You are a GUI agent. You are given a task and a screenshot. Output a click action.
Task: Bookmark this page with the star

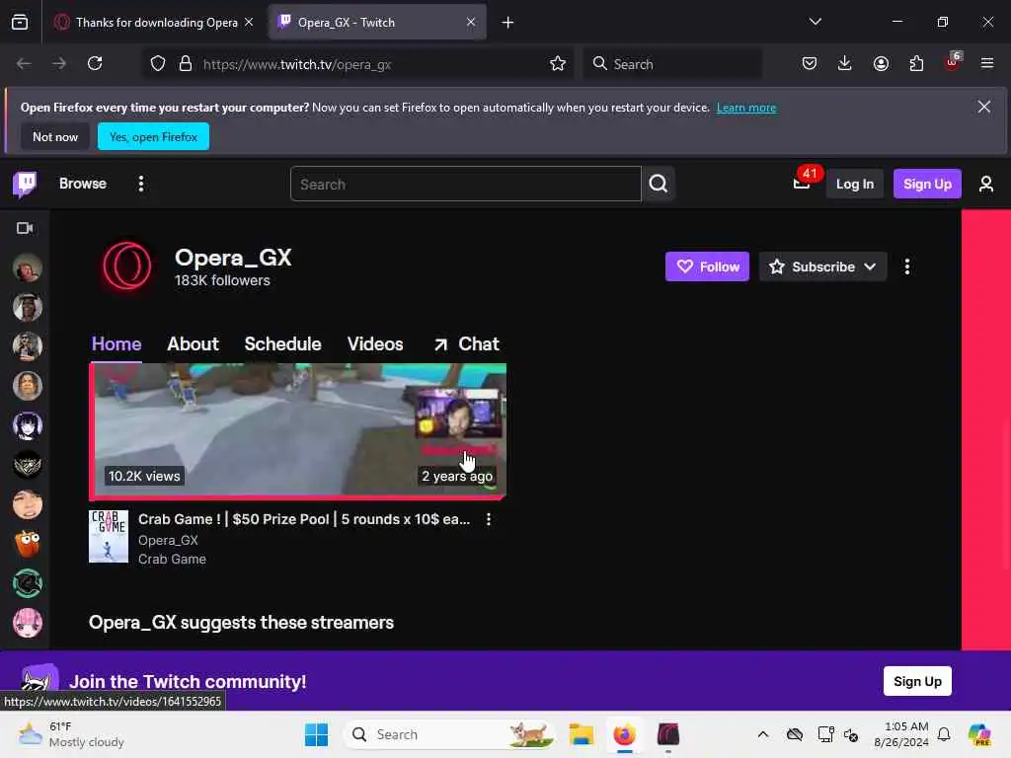(558, 63)
